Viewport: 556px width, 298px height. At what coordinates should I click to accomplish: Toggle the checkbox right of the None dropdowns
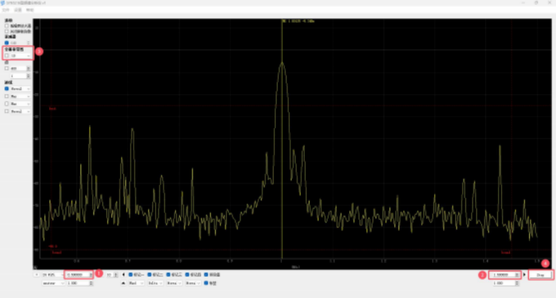coord(206,283)
